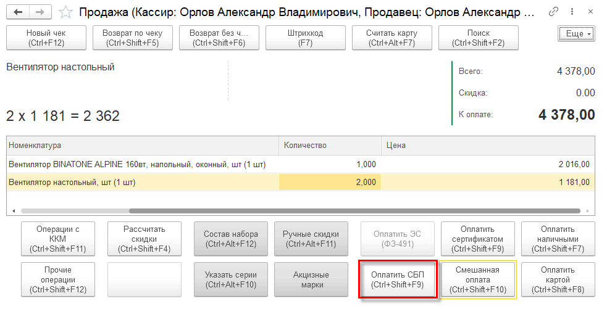Click Возврат без чека button
Viewport: 607px width, 309px height.
click(x=219, y=38)
